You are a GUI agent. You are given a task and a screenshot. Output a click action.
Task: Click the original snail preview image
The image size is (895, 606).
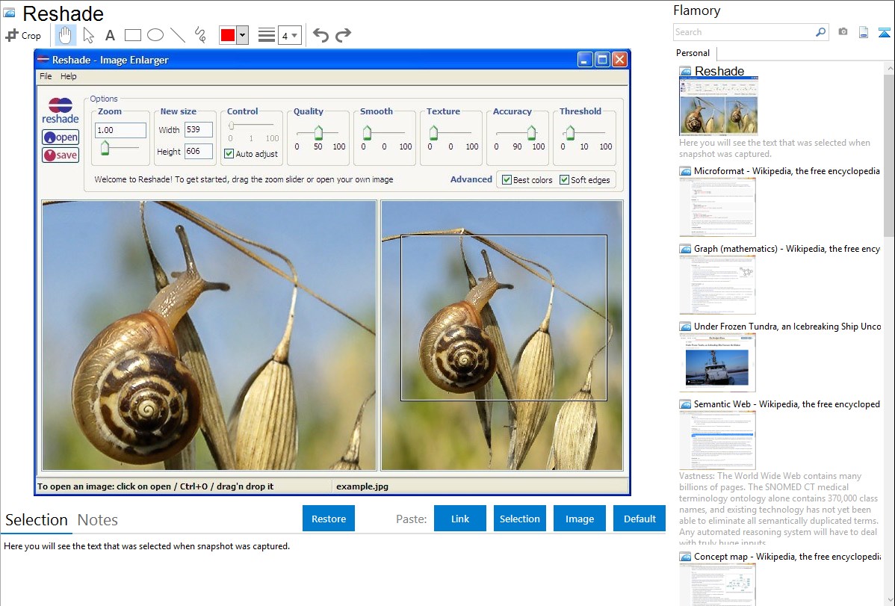(x=209, y=336)
